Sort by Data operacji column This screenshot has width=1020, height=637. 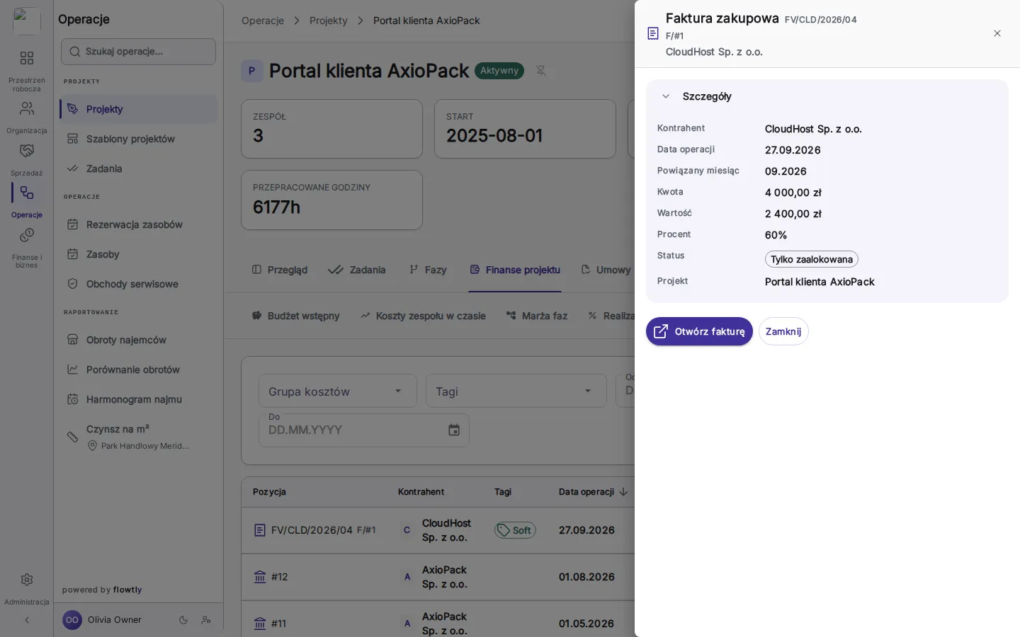pyautogui.click(x=593, y=492)
